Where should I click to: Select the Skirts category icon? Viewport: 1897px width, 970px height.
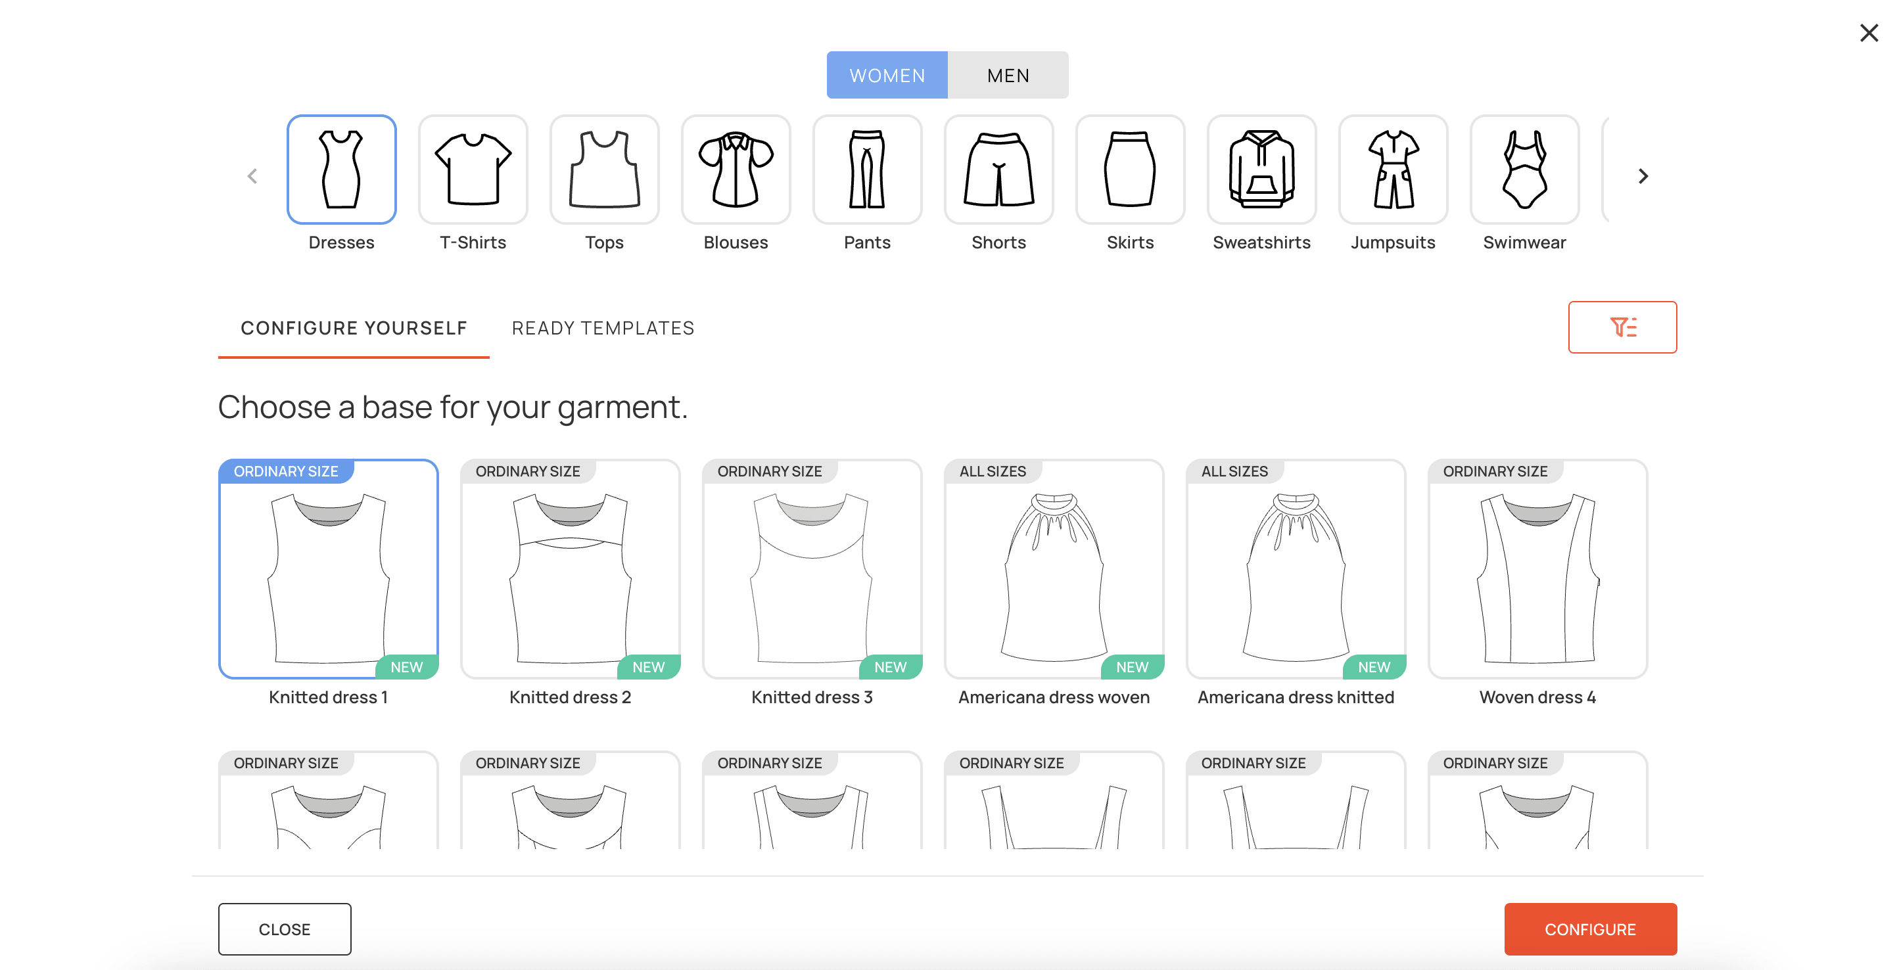click(x=1130, y=170)
